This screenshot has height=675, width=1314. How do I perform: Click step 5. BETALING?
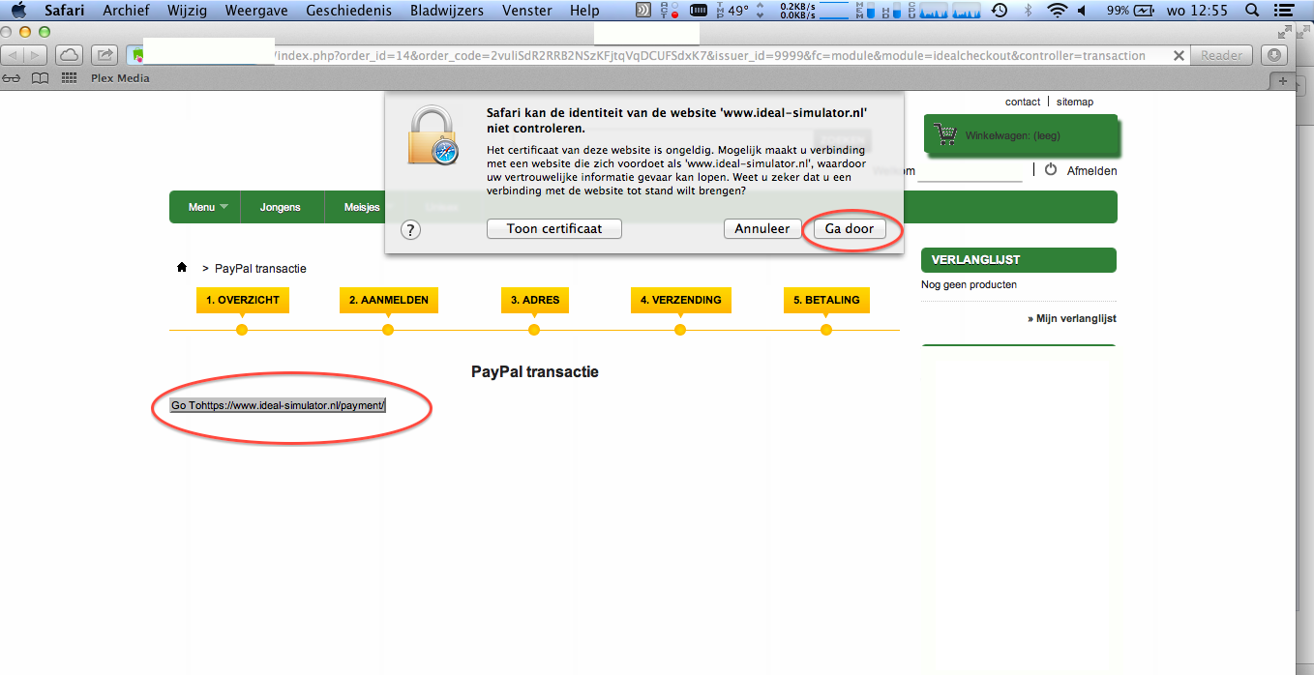[826, 300]
